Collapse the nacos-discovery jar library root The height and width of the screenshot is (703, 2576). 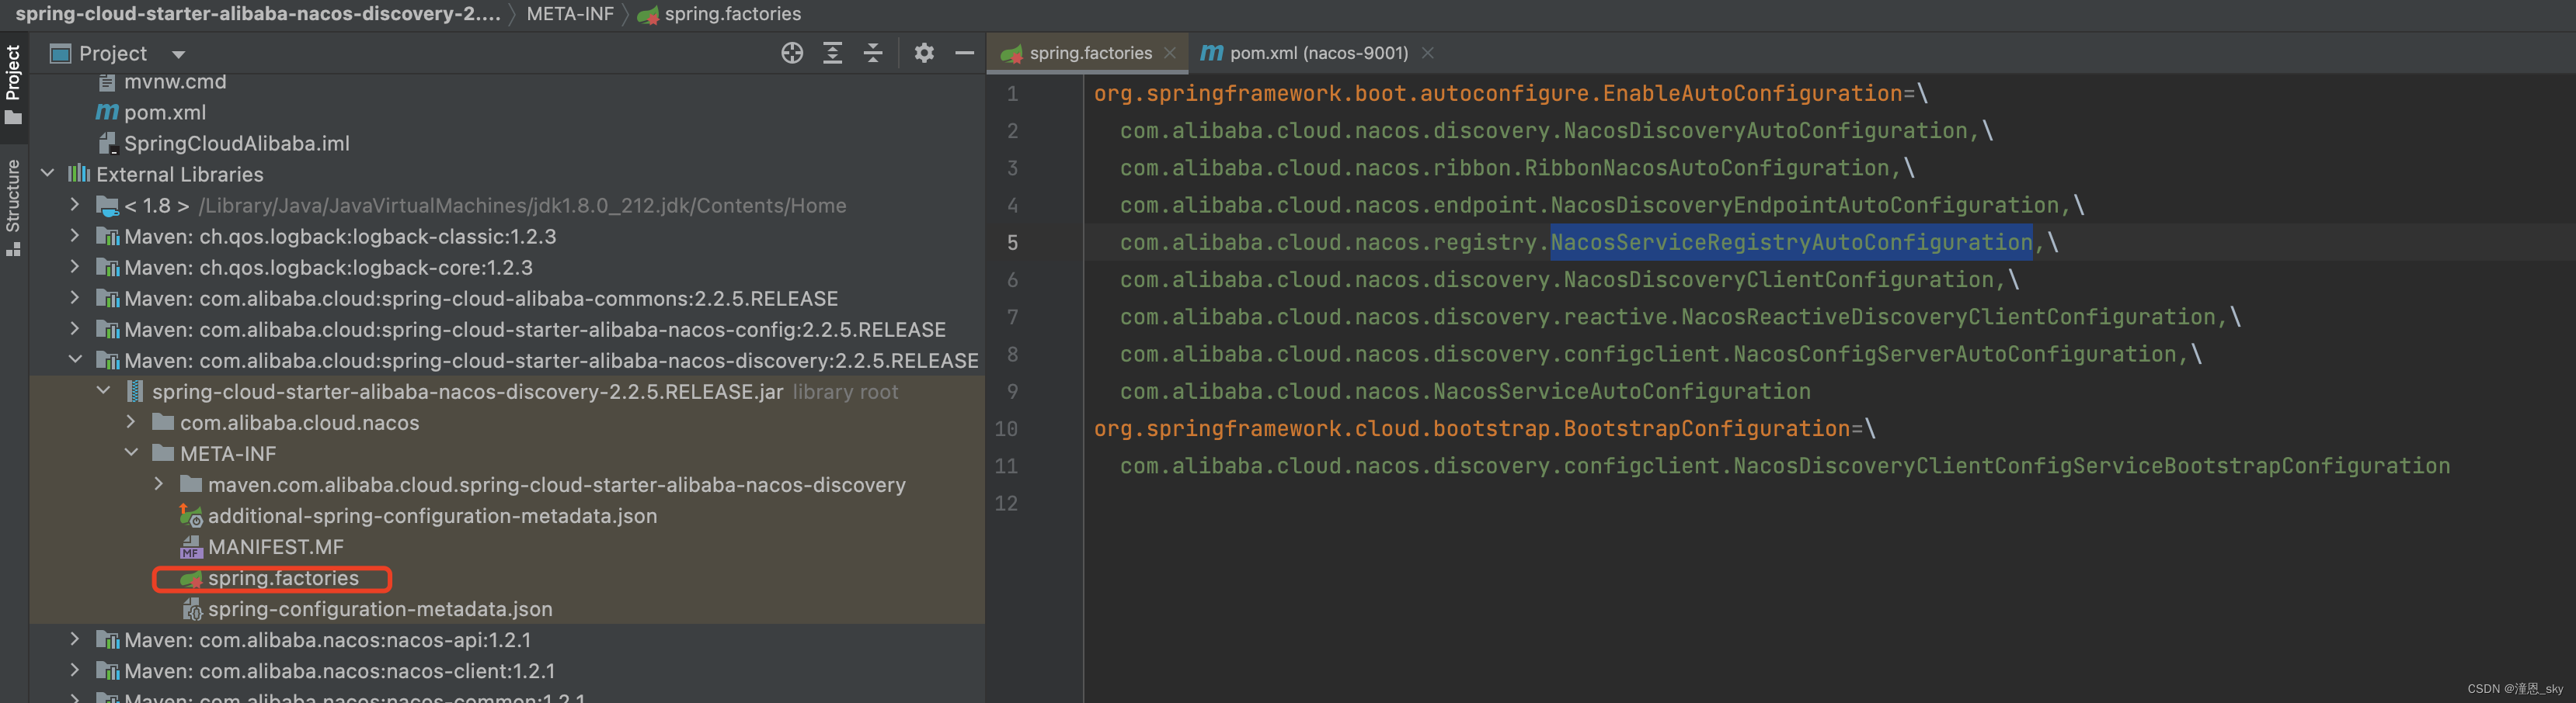[x=103, y=391]
